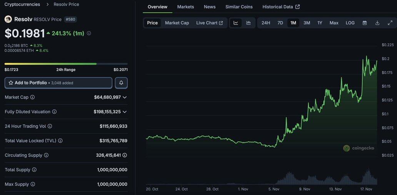Switch to the Similar Coins tab
The width and height of the screenshot is (397, 195).
click(x=239, y=7)
